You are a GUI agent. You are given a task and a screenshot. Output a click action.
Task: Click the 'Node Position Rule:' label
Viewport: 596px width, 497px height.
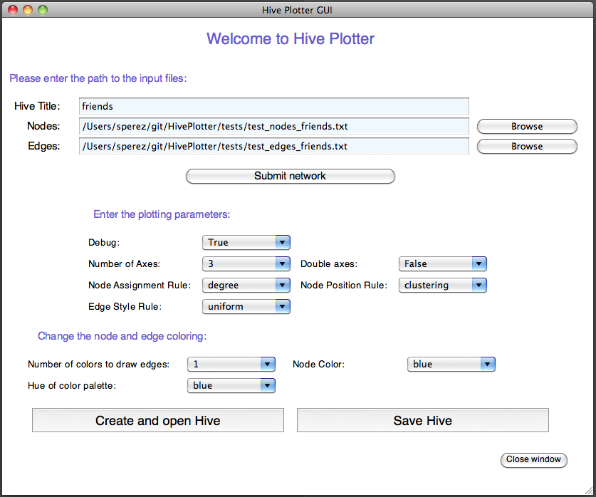point(344,285)
